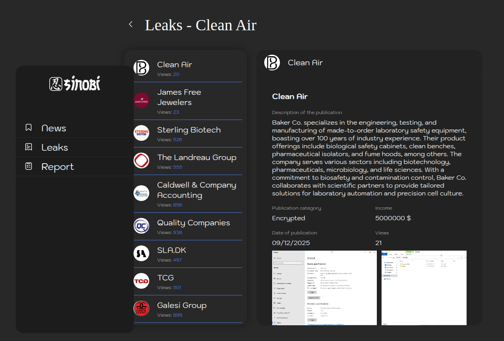Open the Leaks menu item
Screen dimensions: 504x341
point(55,147)
